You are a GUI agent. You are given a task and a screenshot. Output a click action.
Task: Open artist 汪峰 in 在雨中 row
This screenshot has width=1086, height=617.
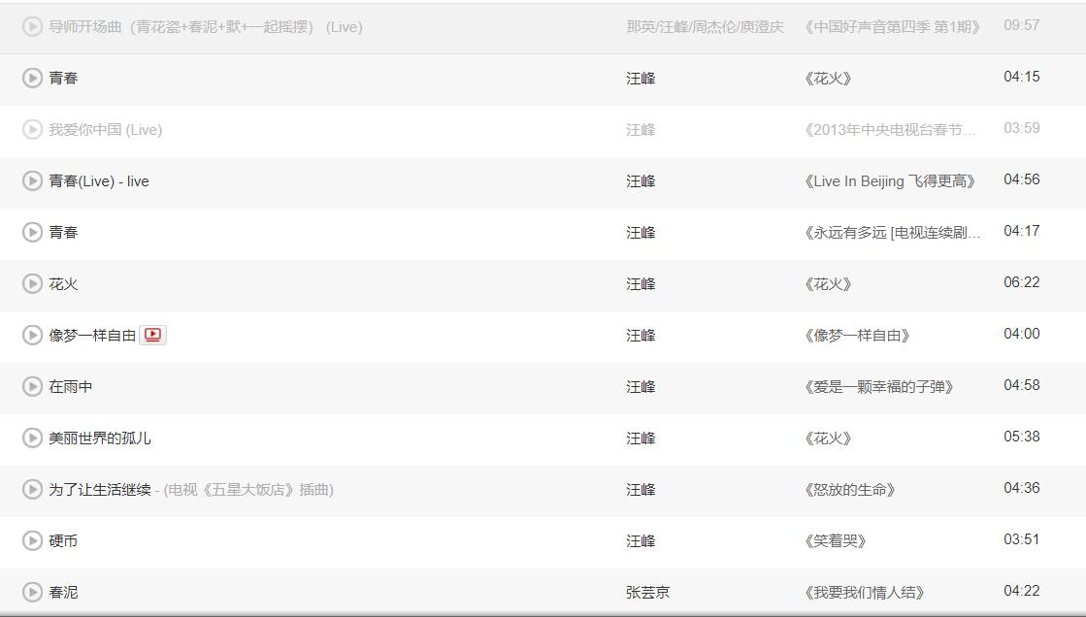[x=641, y=386]
